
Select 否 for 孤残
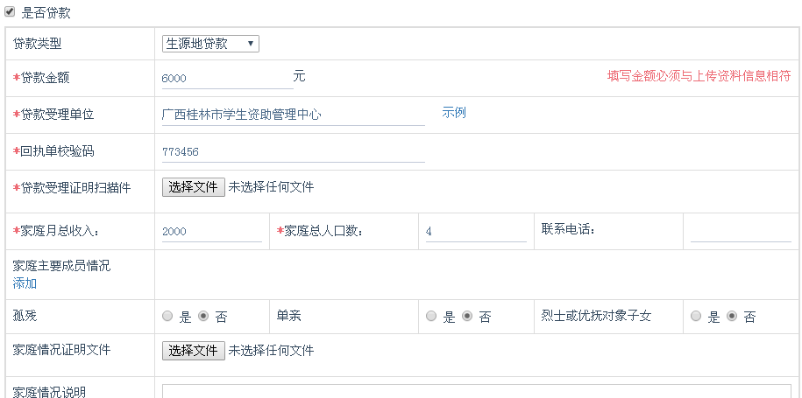point(203,317)
